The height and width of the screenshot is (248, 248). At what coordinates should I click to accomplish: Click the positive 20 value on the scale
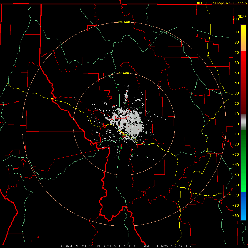(237, 103)
